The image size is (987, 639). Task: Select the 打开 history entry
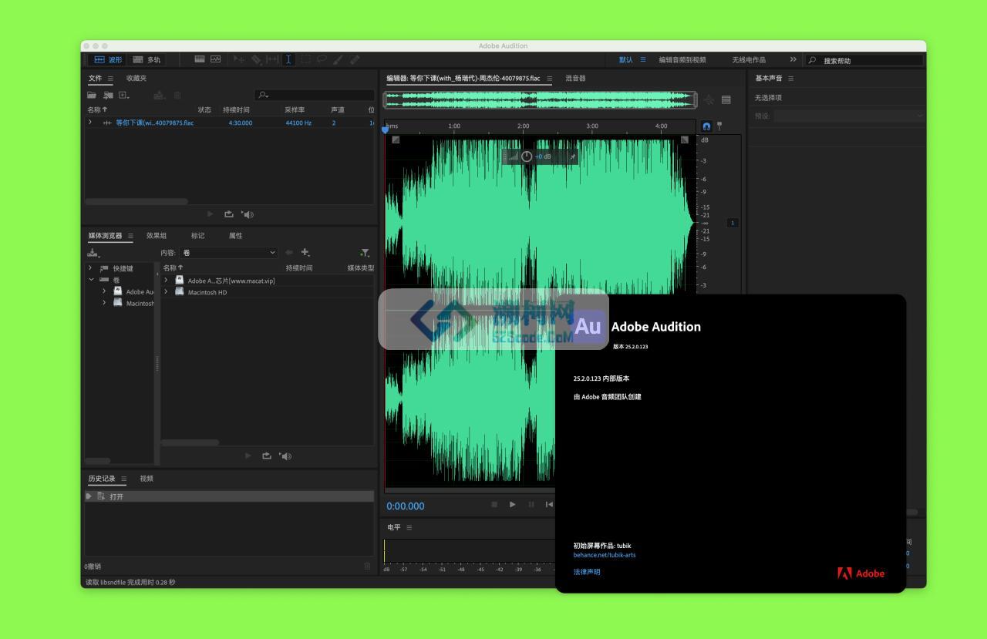[229, 496]
